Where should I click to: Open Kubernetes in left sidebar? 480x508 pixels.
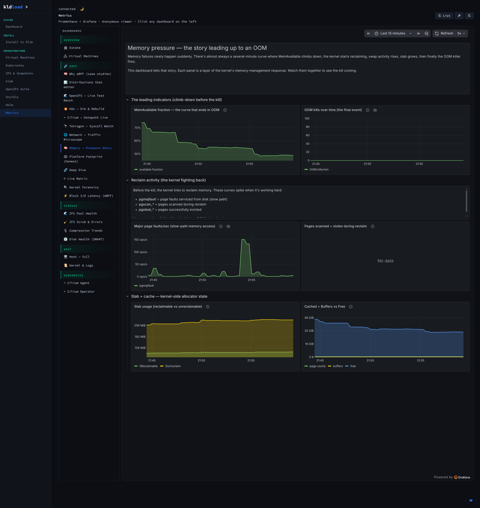(x=25, y=65)
